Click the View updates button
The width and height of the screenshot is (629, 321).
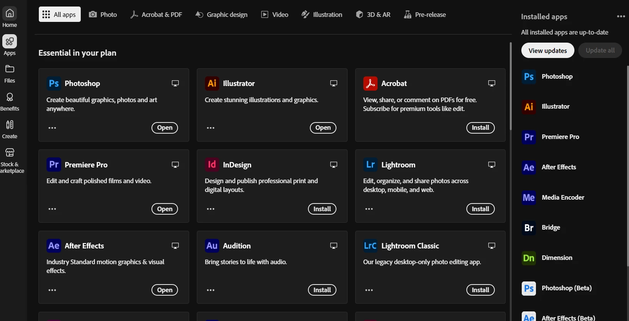(x=547, y=50)
